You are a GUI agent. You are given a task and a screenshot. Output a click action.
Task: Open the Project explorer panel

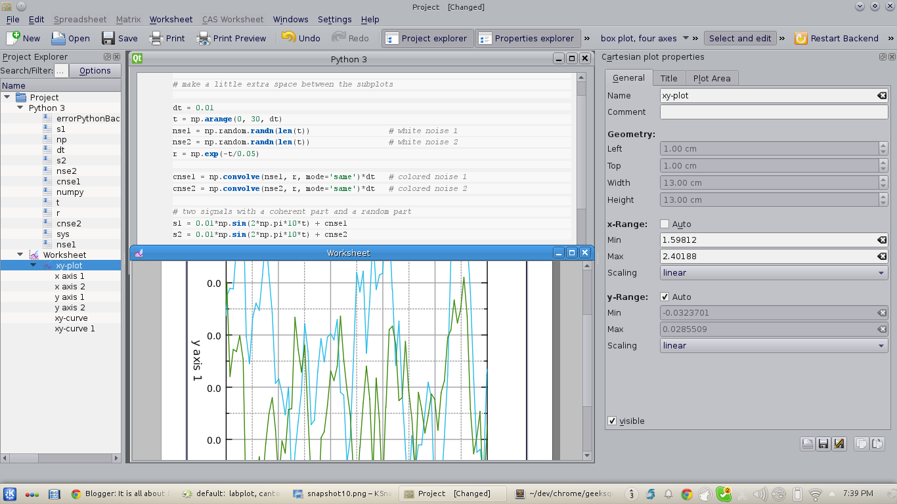(x=427, y=38)
